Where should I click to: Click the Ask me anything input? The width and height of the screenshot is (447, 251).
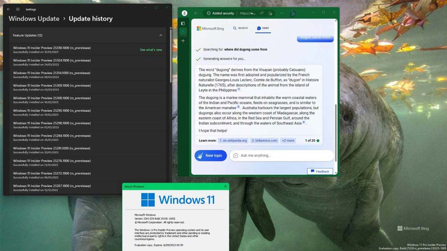282,156
